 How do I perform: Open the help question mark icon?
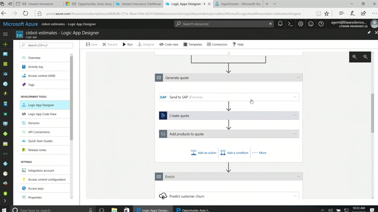pos(321,24)
